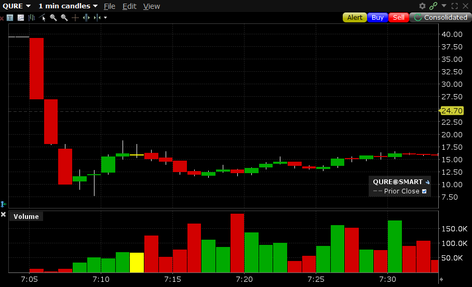Open chart settings gear icon

(x=422, y=6)
